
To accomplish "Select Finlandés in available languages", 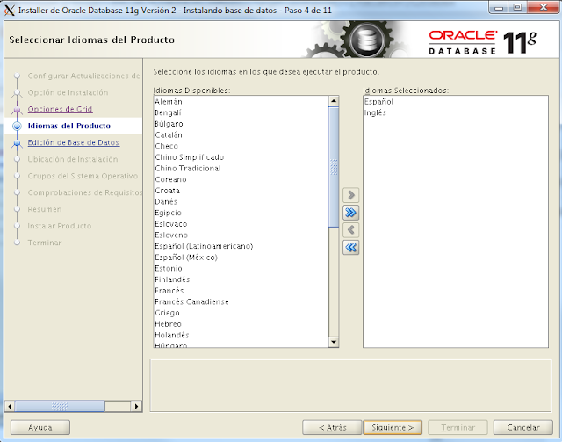I will pyautogui.click(x=241, y=279).
